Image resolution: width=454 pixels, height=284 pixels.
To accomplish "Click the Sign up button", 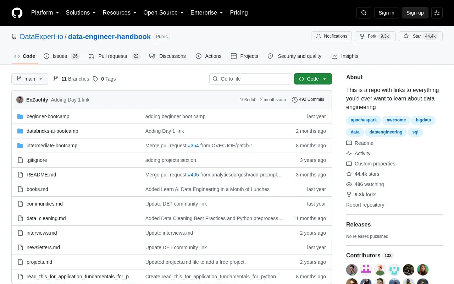I will point(415,13).
